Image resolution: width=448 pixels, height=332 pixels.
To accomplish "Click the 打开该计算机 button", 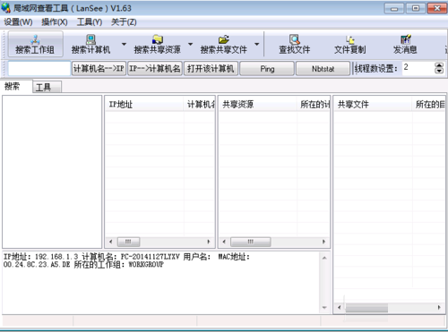I will pyautogui.click(x=211, y=69).
